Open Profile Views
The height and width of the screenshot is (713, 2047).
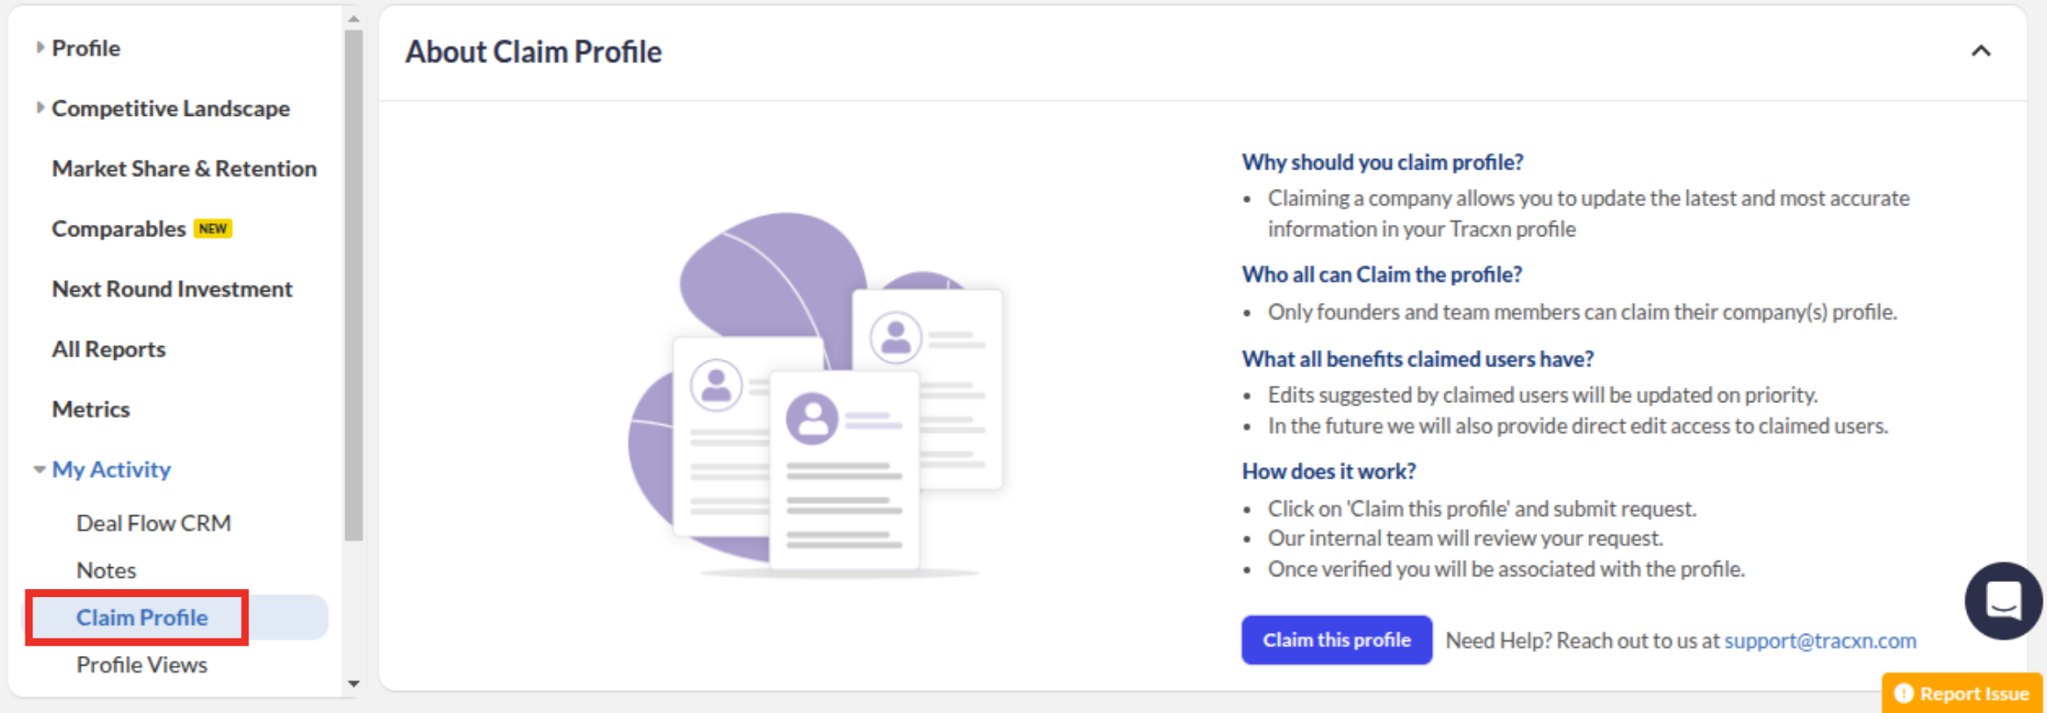pyautogui.click(x=141, y=665)
